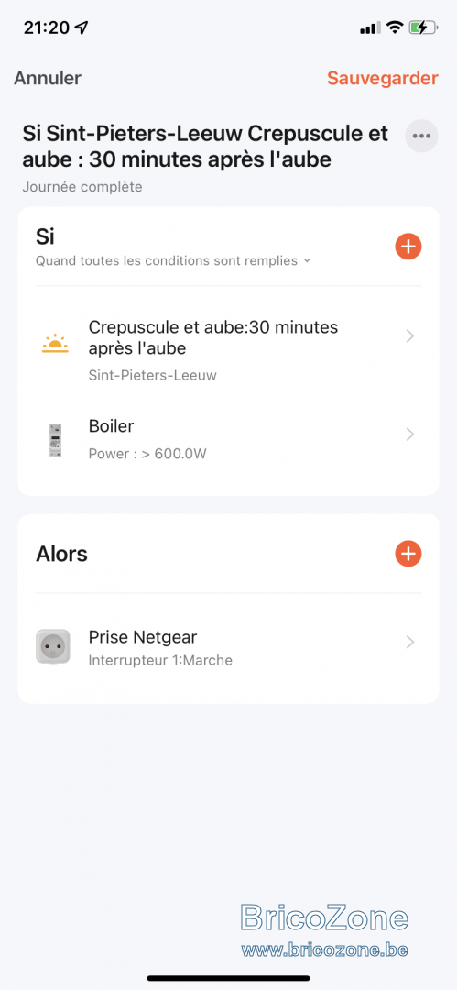Add an action with the Alors plus icon
Image resolution: width=457 pixels, height=990 pixels.
(408, 554)
